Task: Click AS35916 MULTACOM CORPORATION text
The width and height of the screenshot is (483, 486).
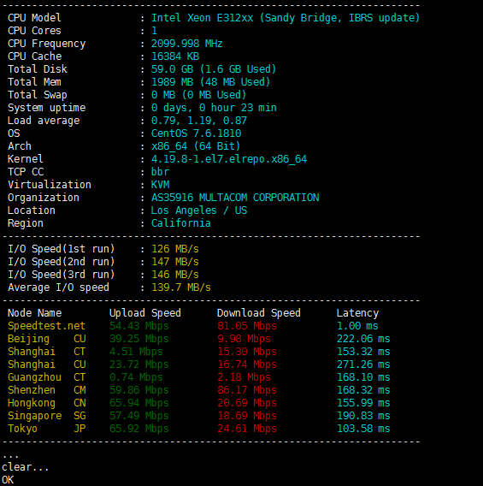Action: pos(235,198)
